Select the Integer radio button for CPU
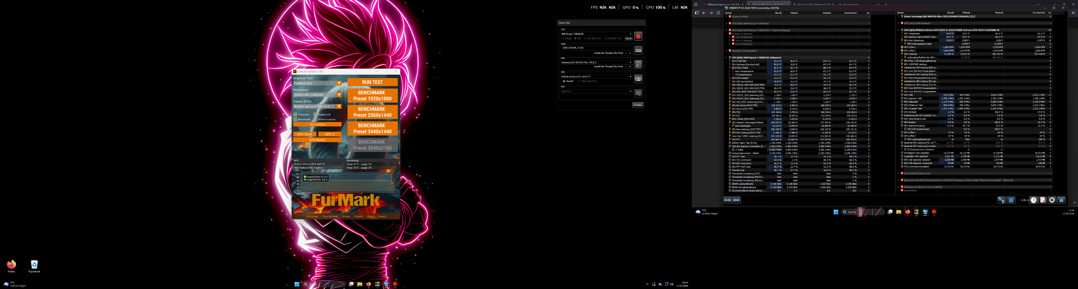 coord(563,38)
